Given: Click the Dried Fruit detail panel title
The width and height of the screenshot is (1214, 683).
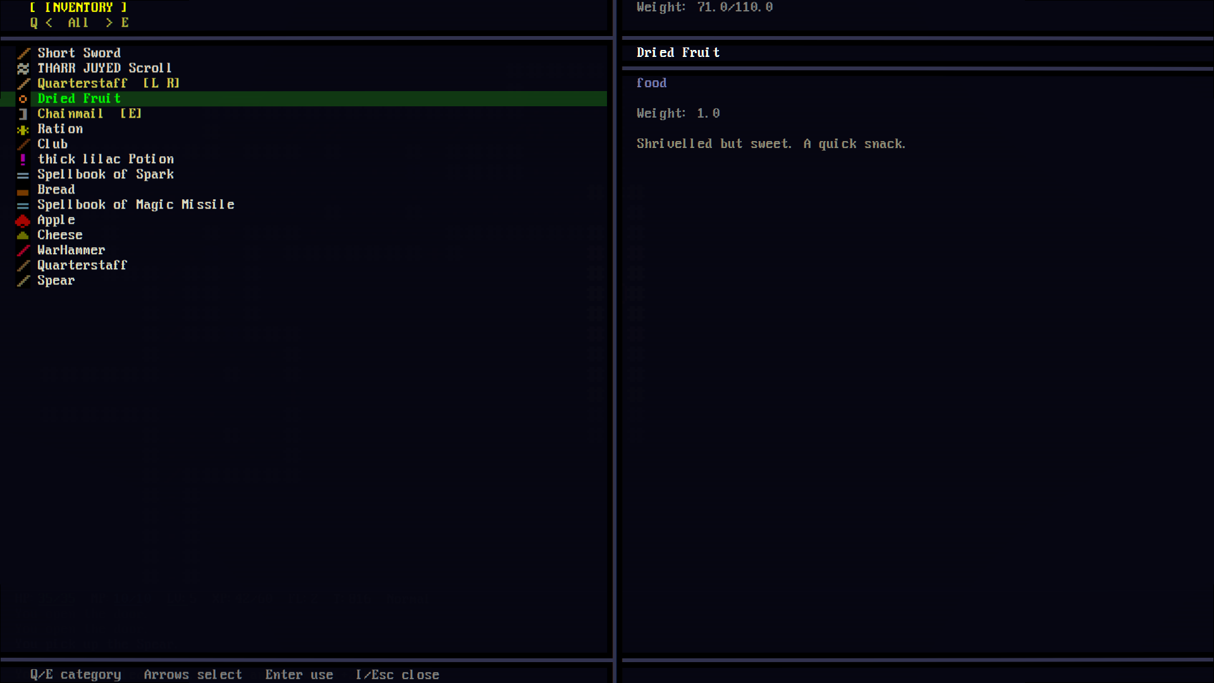Looking at the screenshot, I should [x=678, y=53].
